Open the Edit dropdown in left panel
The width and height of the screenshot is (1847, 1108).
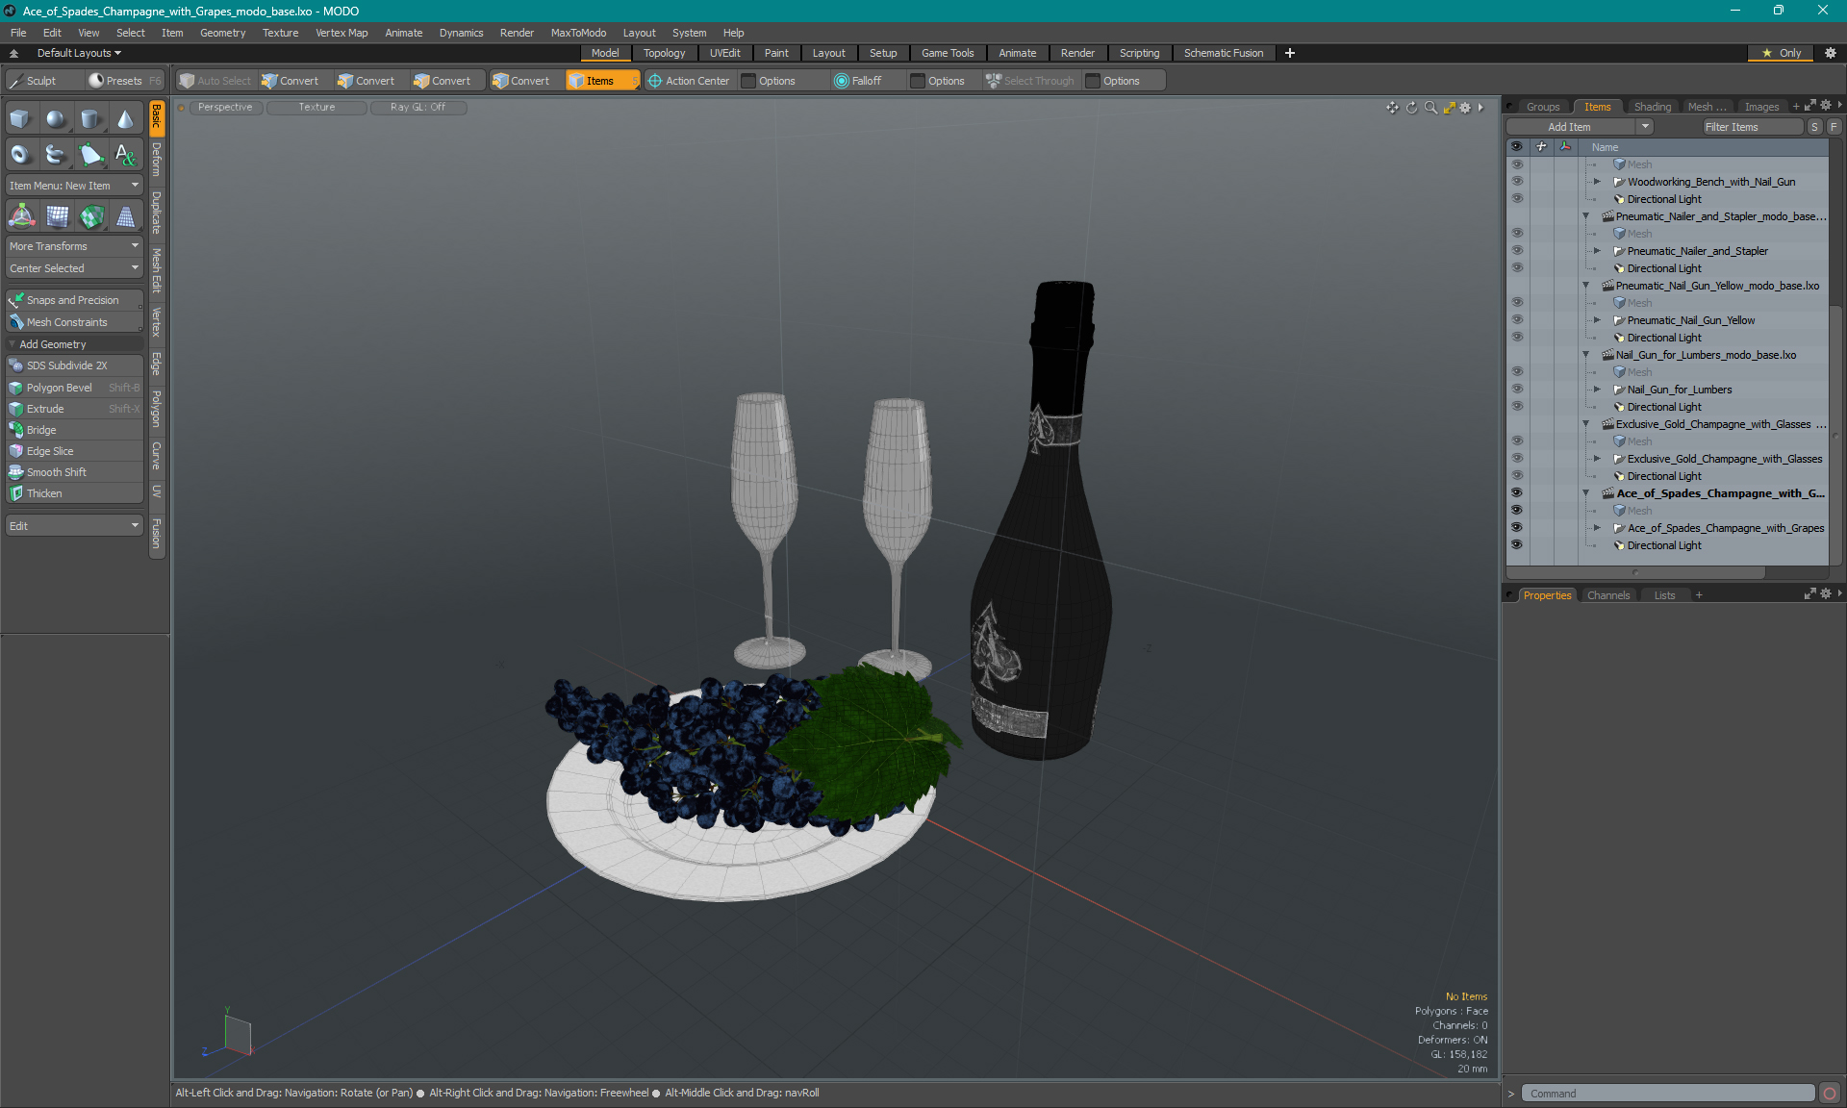[x=74, y=526]
